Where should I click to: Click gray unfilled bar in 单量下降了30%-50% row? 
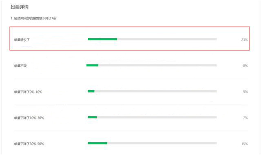tap(162, 143)
